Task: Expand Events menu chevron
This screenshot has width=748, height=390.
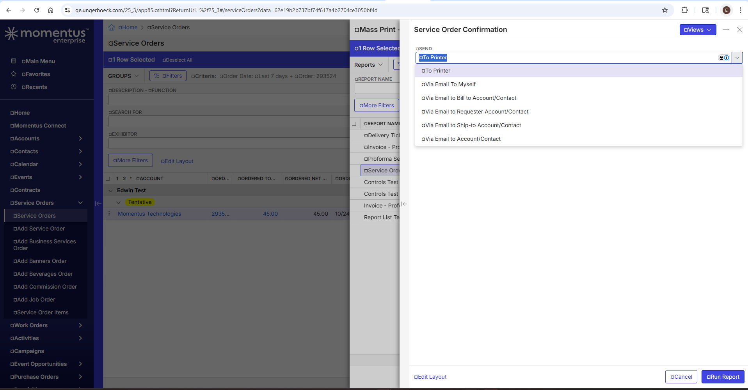Action: [80, 177]
